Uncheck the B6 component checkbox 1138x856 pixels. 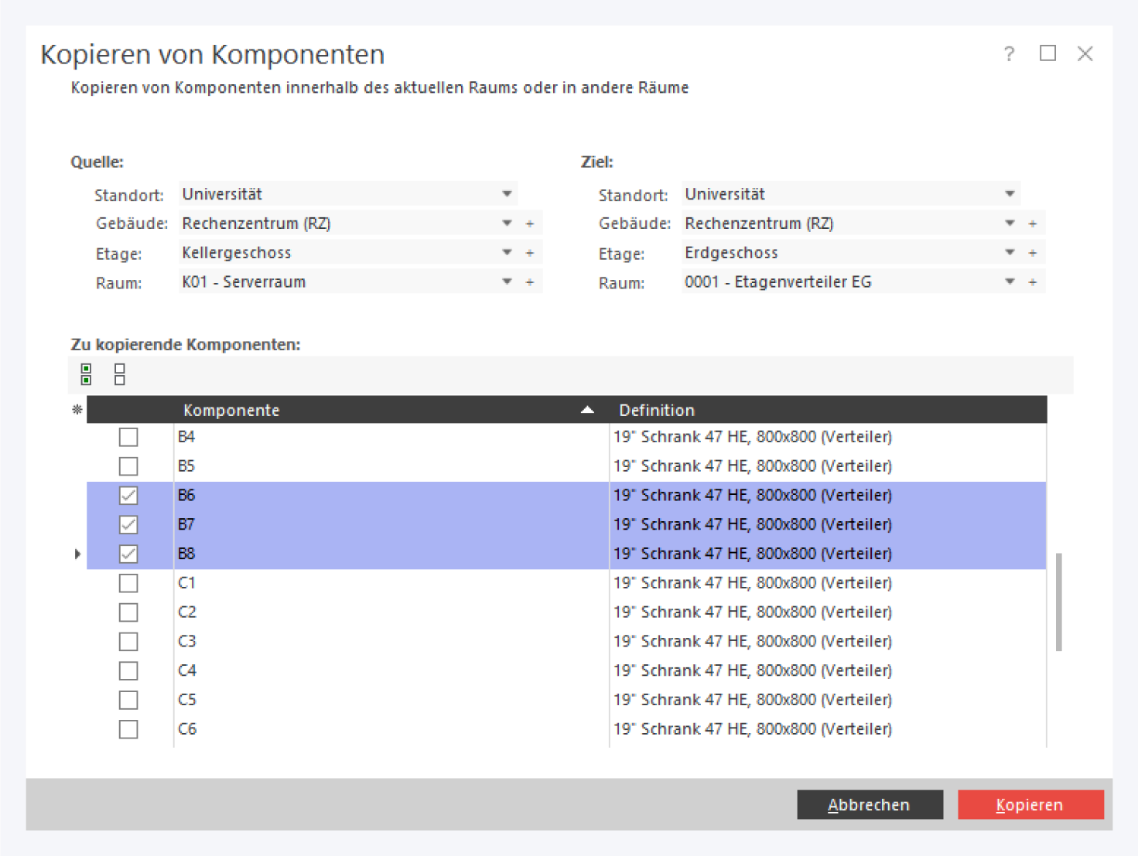128,495
